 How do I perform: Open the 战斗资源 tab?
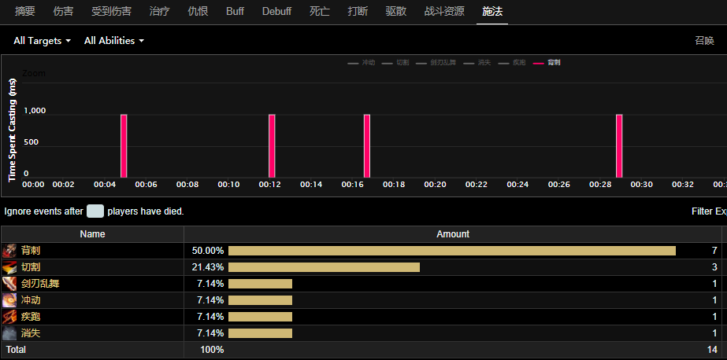point(443,12)
